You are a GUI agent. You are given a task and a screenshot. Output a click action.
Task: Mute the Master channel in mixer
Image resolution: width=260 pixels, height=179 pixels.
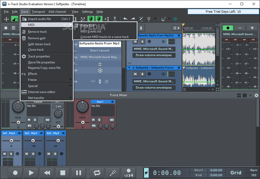tap(29, 120)
